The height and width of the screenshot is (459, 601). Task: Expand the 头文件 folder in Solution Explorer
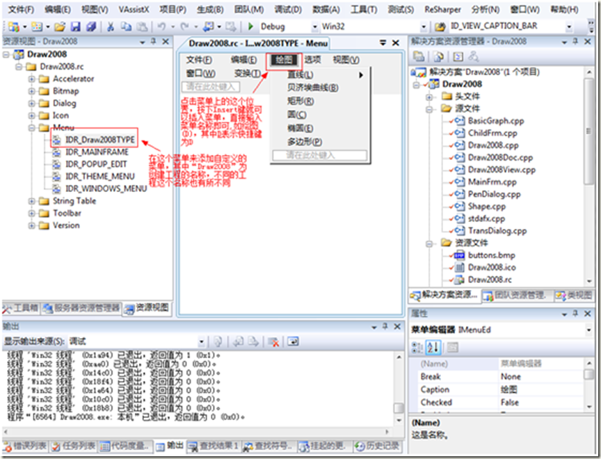[429, 97]
